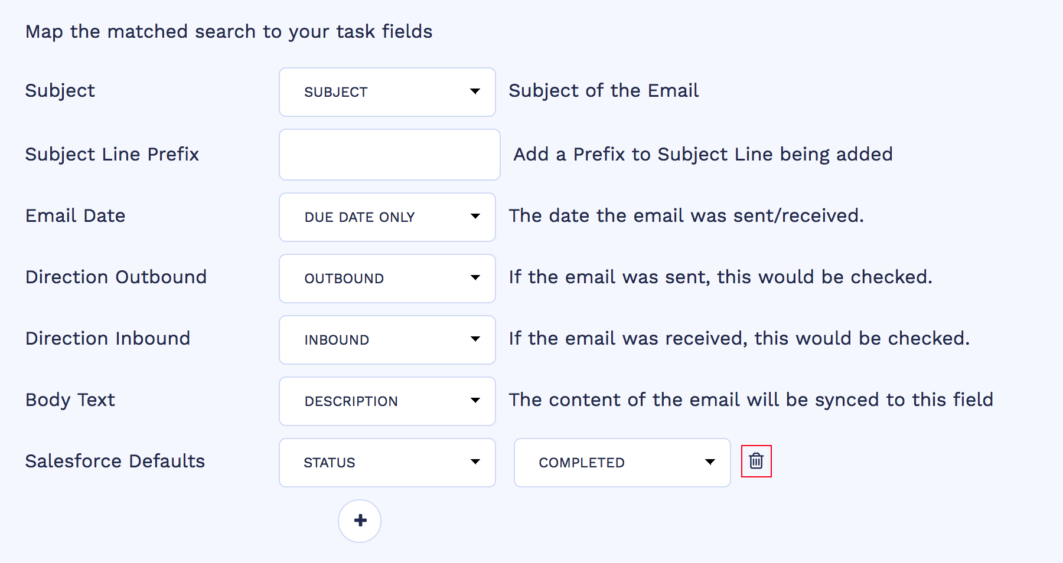Click the arrow icon in SUBJECT dropdown

[475, 91]
